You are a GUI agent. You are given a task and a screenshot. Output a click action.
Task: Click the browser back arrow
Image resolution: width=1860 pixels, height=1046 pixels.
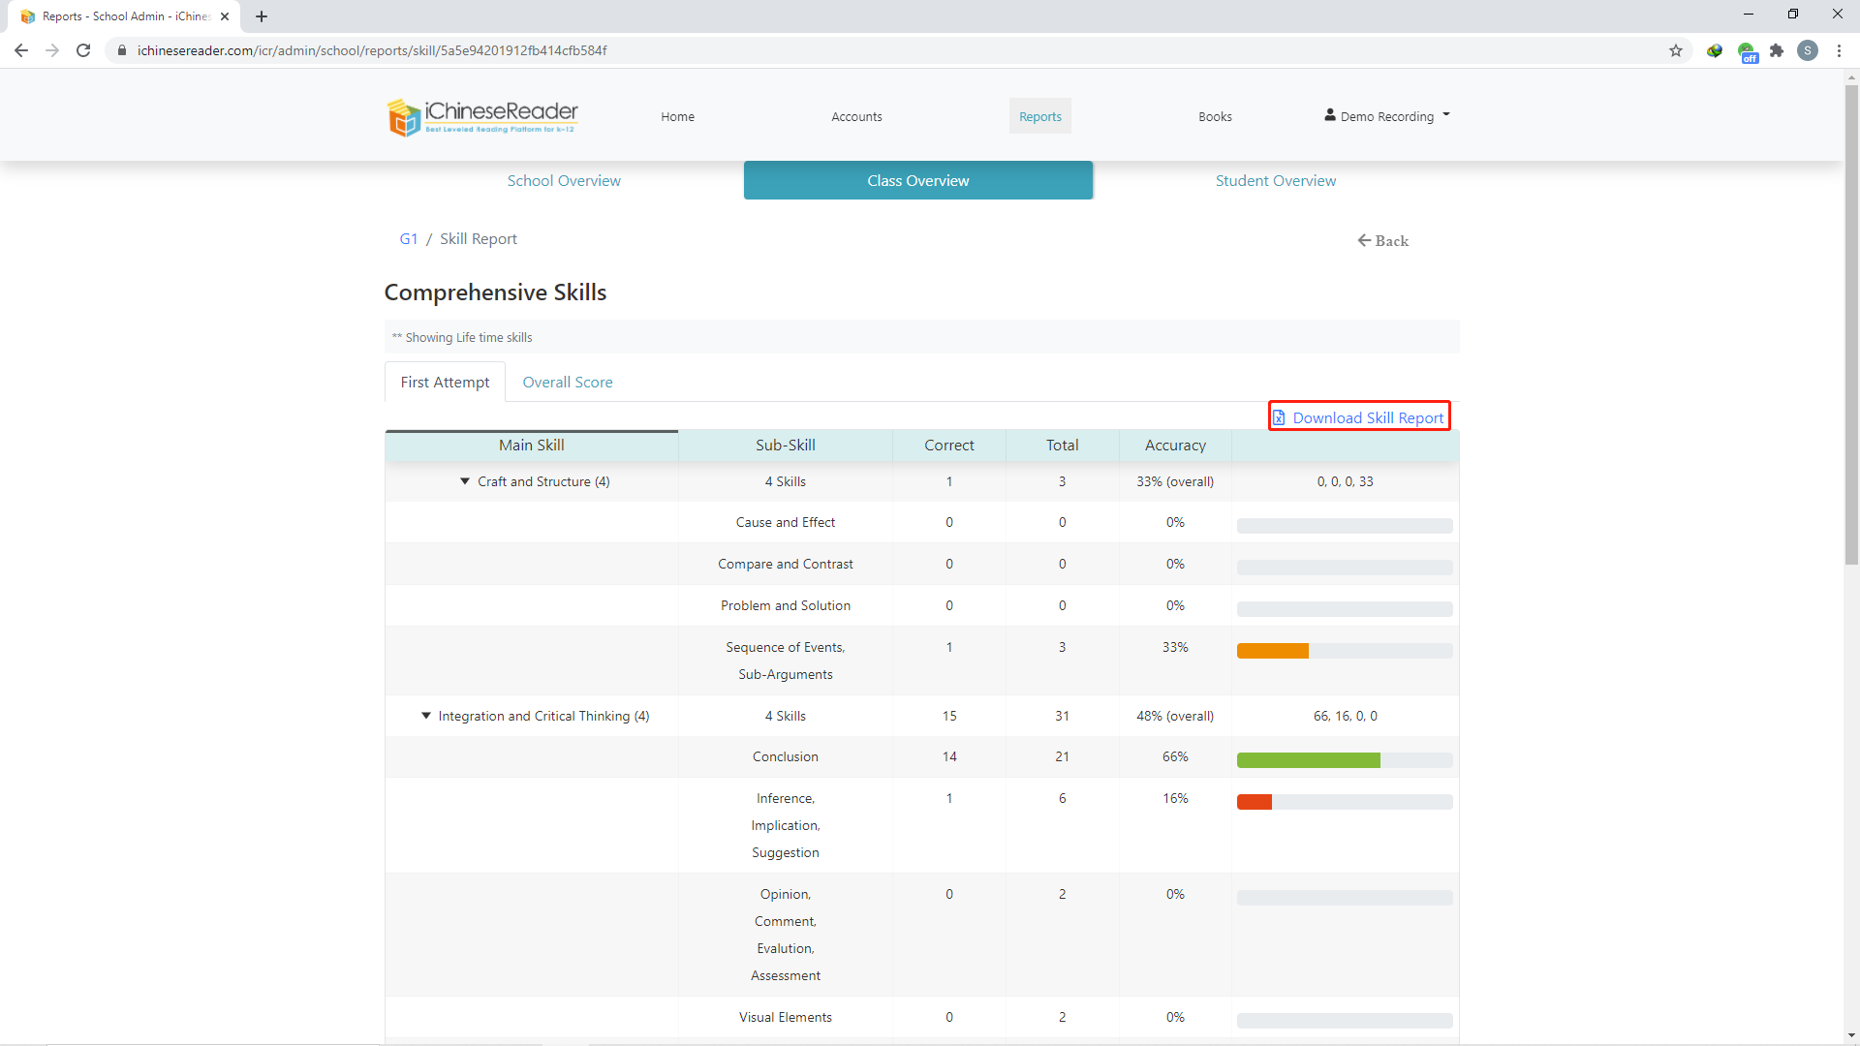pos(21,50)
